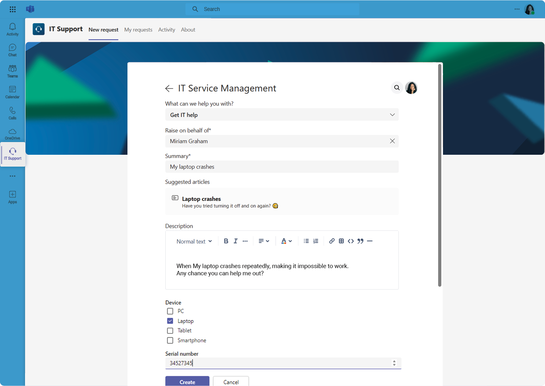Apply italic formatting in the Description editor
This screenshot has height=386, width=545.
[235, 241]
